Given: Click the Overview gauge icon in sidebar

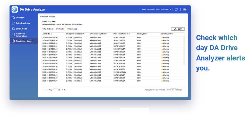Looking at the screenshot, I should (x=13, y=18).
